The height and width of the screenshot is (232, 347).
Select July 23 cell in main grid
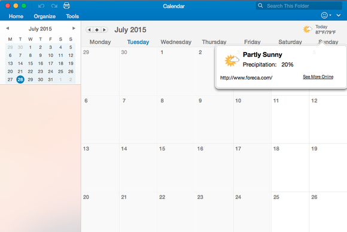[214, 212]
